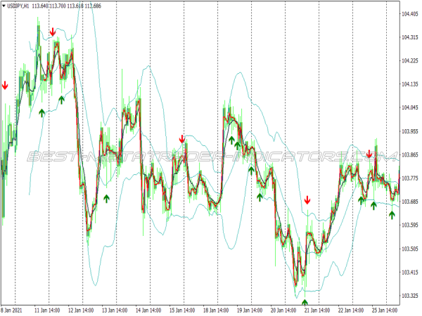Click the 20 Jan 14:00 time label

283,310
